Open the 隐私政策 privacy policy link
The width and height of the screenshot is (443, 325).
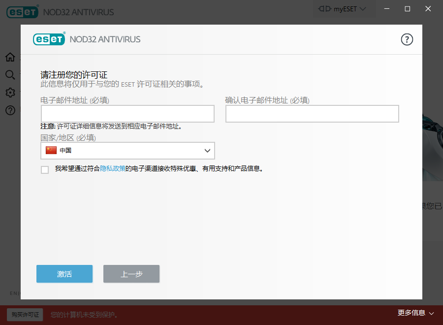[x=113, y=169]
